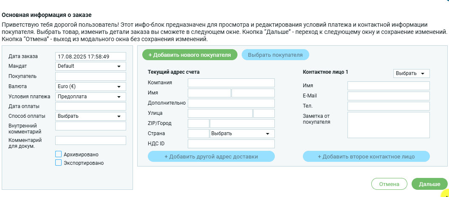This screenshot has height=197, width=449.
Task: Open the Мандат dropdown
Action: pyautogui.click(x=90, y=66)
